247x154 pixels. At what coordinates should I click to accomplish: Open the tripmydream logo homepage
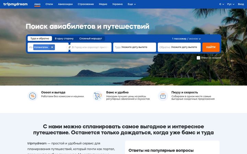pos(15,4)
